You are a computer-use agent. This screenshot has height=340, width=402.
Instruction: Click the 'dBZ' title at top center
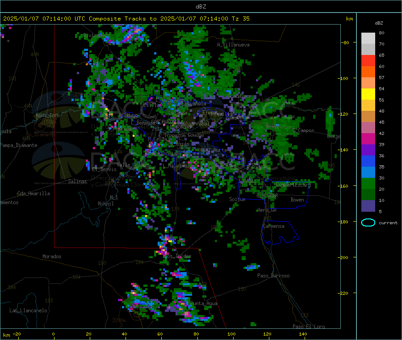click(201, 7)
